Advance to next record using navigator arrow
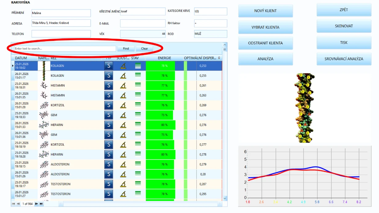 tap(36, 204)
